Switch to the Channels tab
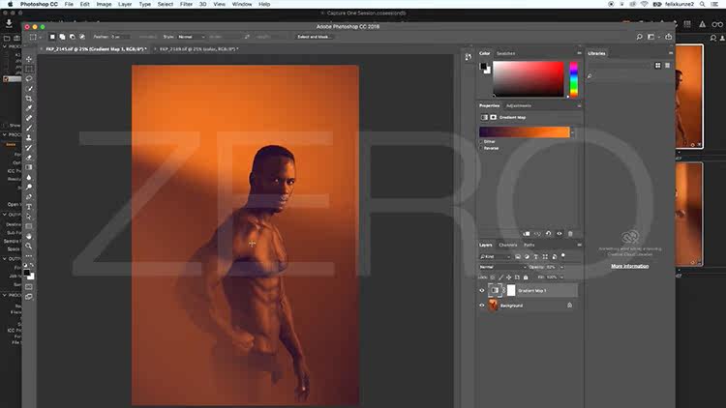This screenshot has width=726, height=408. 508,245
